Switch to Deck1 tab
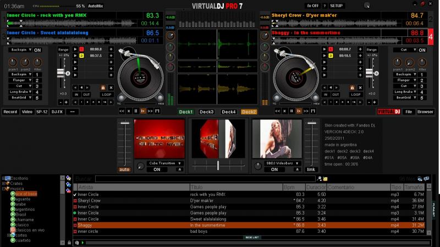The width and height of the screenshot is (440, 247). (x=186, y=112)
